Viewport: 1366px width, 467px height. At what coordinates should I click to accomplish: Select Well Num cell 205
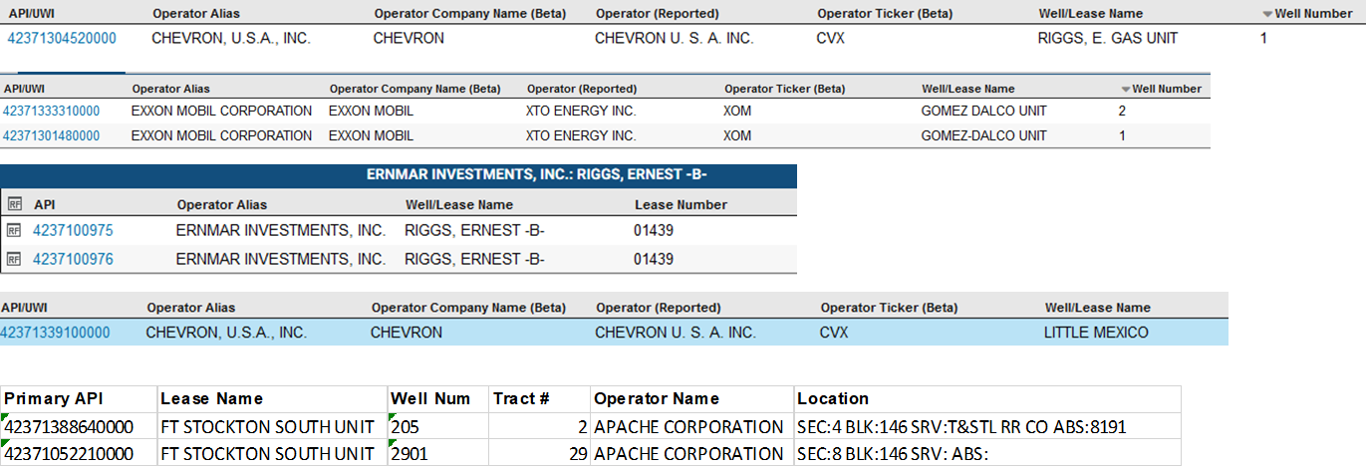(x=437, y=426)
